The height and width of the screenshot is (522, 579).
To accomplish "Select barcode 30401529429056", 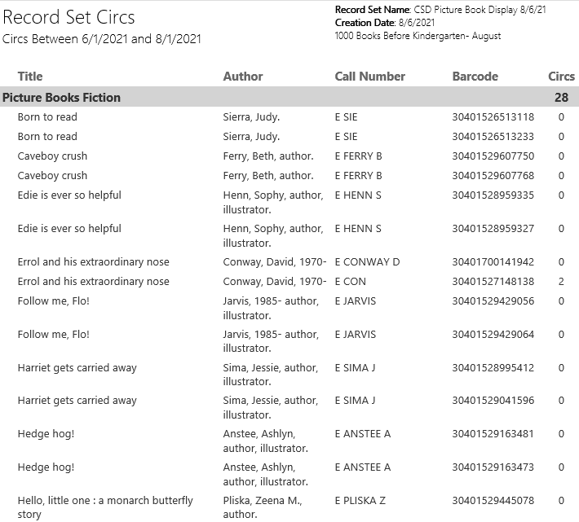I will 493,301.
